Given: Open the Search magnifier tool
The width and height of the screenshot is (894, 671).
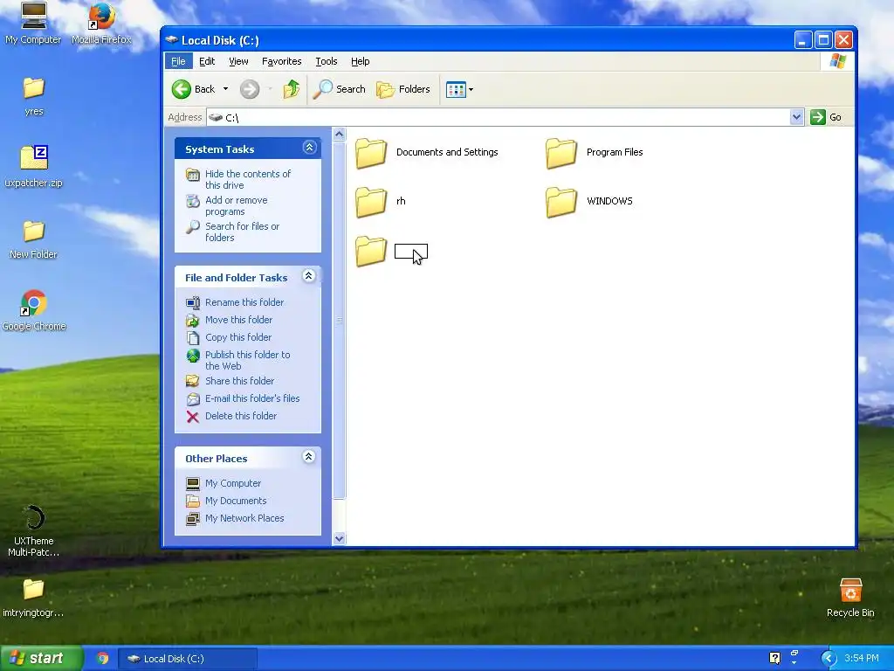Looking at the screenshot, I should pos(340,89).
